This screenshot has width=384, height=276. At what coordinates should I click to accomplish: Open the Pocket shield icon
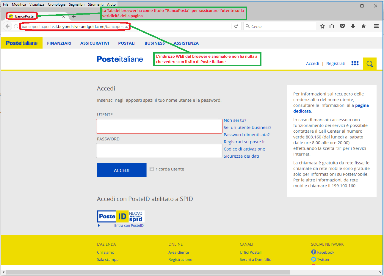(x=342, y=26)
